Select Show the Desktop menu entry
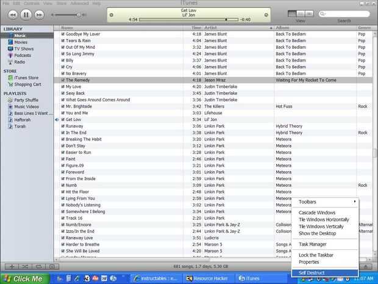 point(325,233)
